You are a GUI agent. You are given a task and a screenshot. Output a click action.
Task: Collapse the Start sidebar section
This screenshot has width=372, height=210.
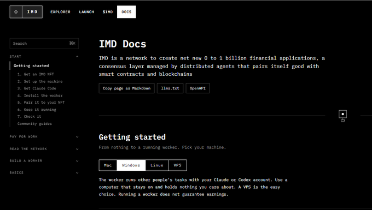pos(44,57)
